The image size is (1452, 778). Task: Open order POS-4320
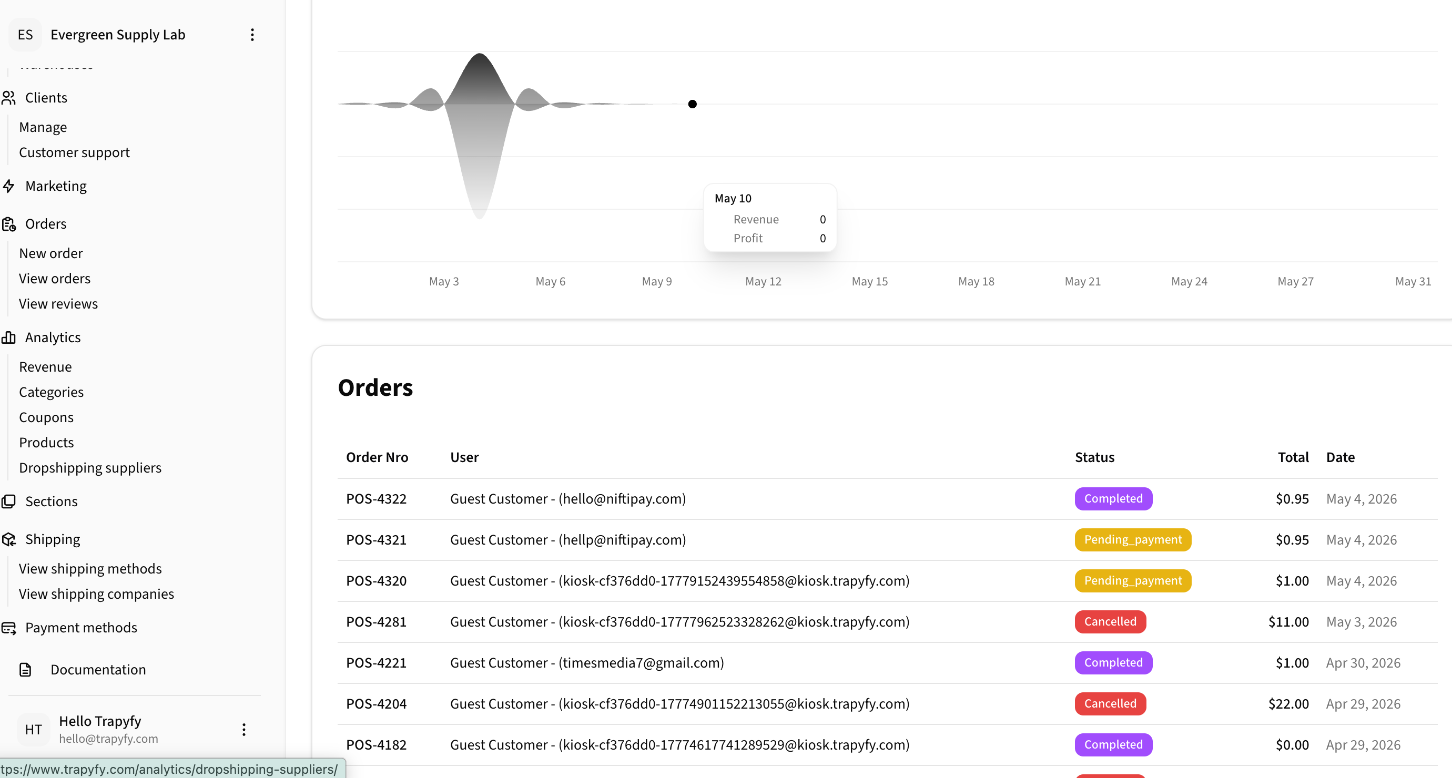pos(376,581)
